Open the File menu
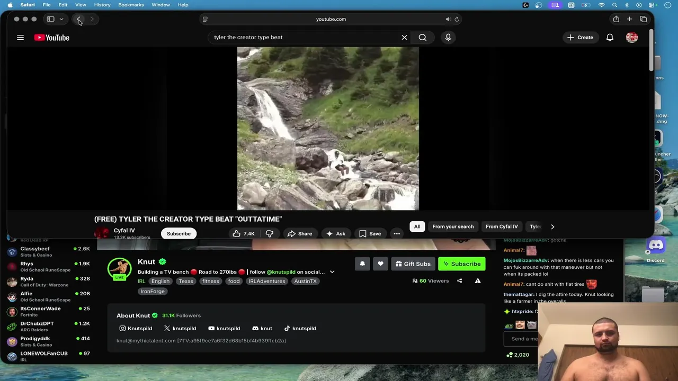This screenshot has width=678, height=381. (47, 5)
